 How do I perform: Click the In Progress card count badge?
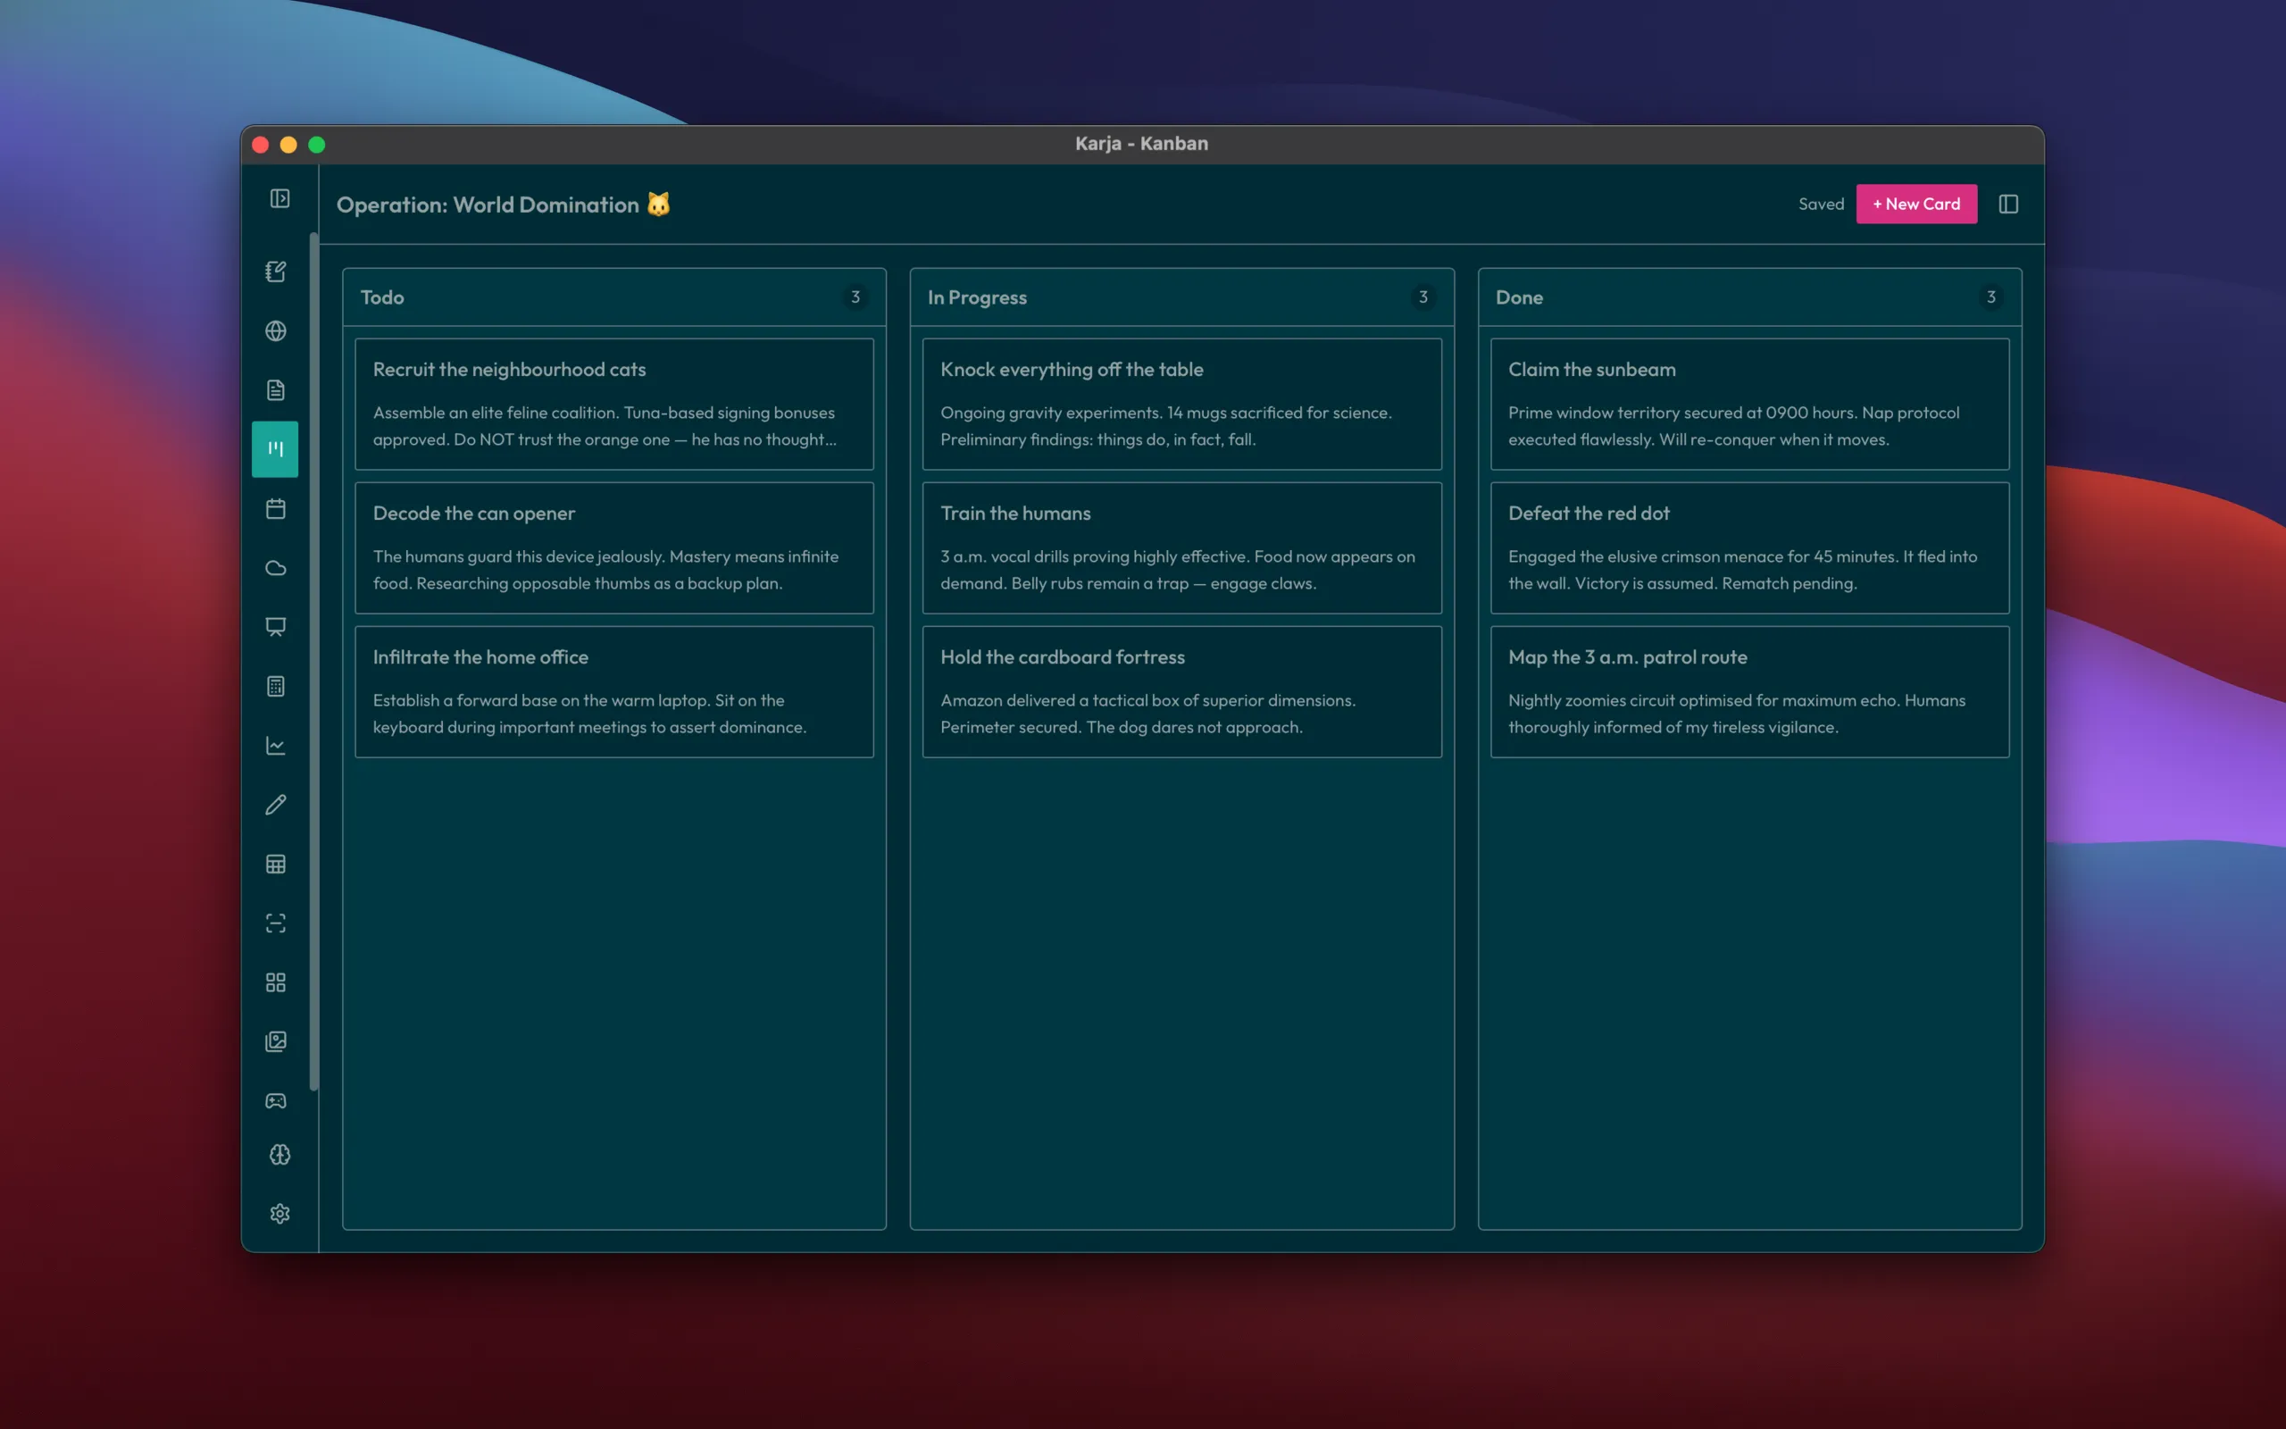click(1422, 297)
